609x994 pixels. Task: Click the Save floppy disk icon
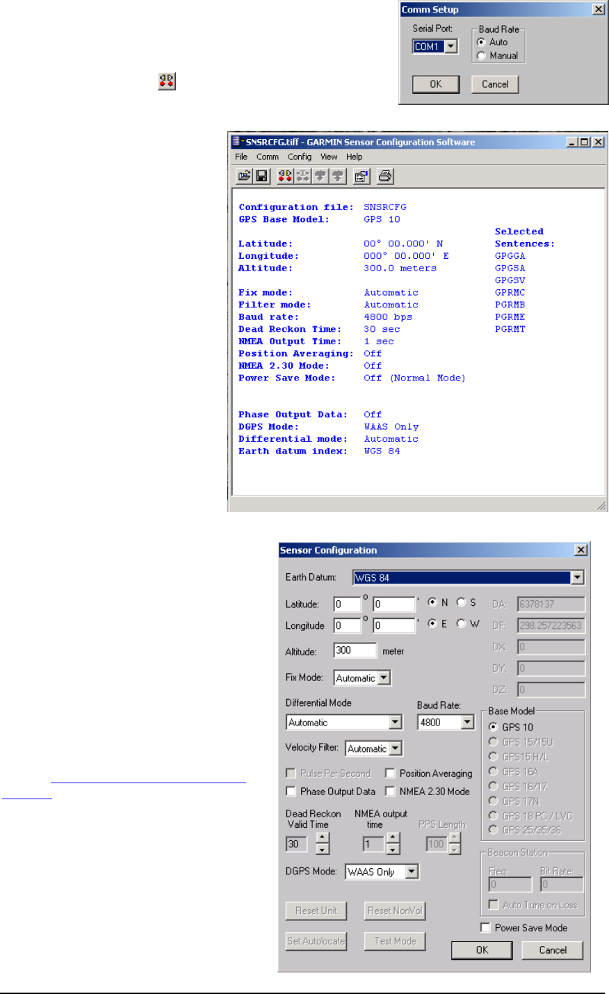pyautogui.click(x=262, y=177)
